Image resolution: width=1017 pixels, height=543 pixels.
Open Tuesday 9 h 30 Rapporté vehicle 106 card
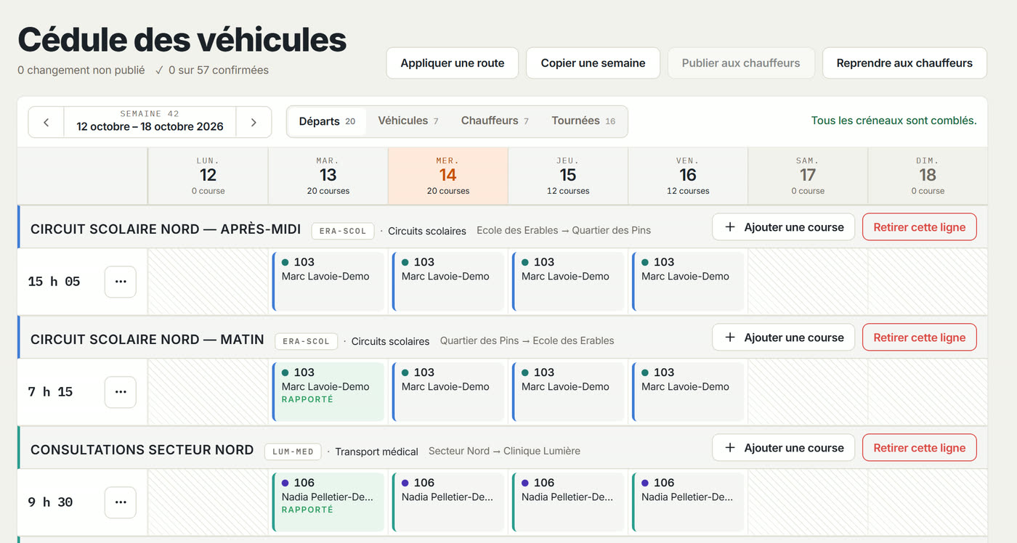coord(328,502)
